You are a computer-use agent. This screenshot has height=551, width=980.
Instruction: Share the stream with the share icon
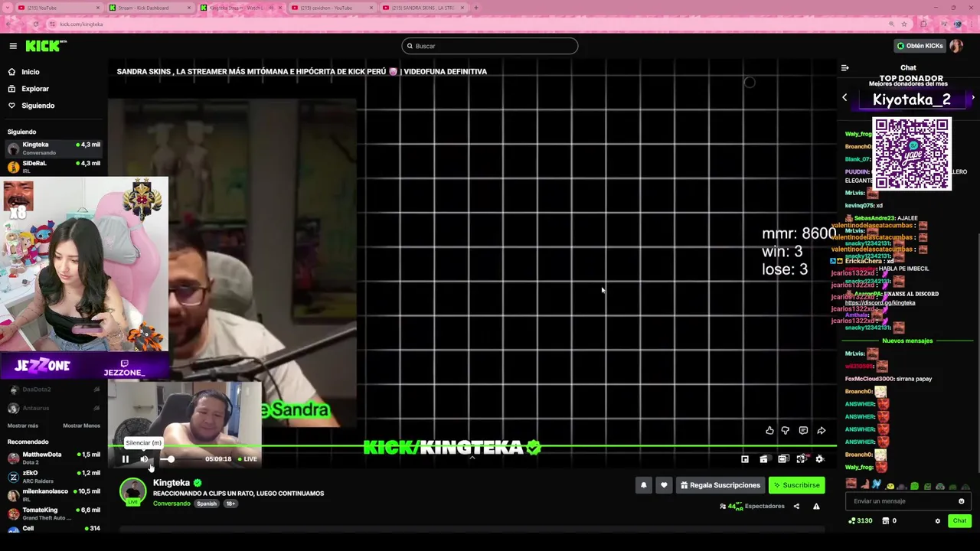pos(796,506)
